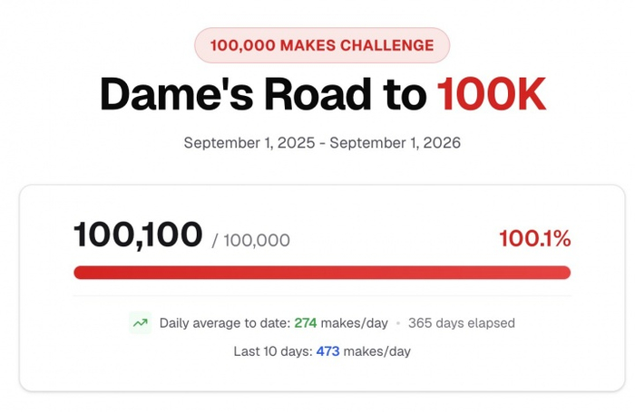The image size is (635, 412).
Task: Click the red 100K title text
Action: [x=492, y=94]
